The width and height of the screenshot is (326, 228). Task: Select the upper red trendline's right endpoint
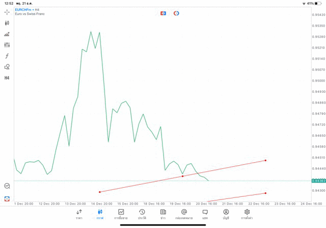click(266, 160)
